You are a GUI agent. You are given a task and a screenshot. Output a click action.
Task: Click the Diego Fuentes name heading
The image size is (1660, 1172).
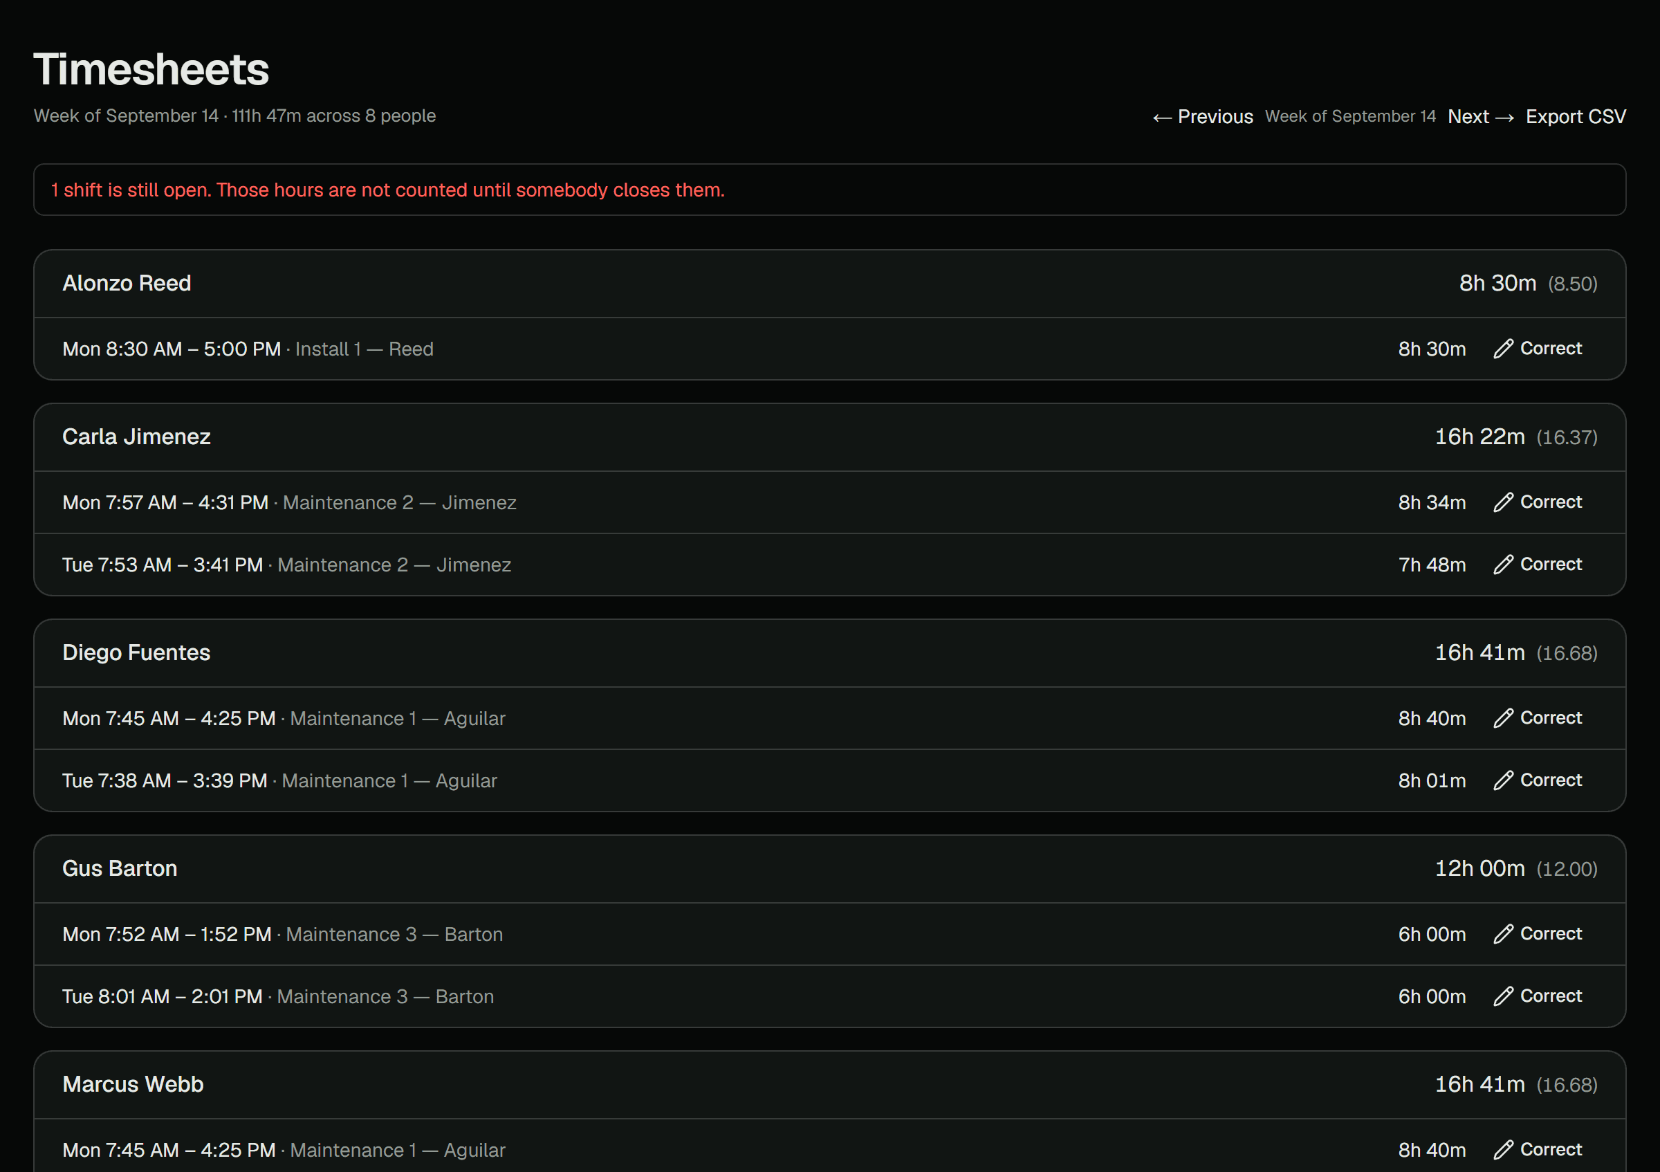point(136,653)
